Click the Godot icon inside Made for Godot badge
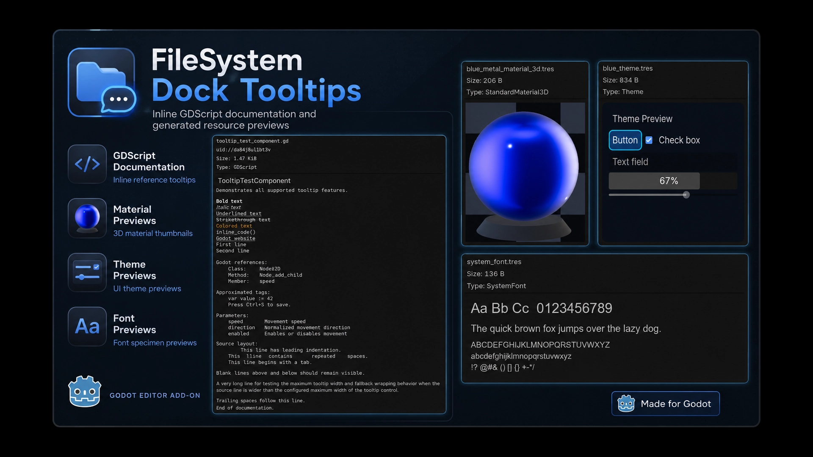 click(626, 404)
